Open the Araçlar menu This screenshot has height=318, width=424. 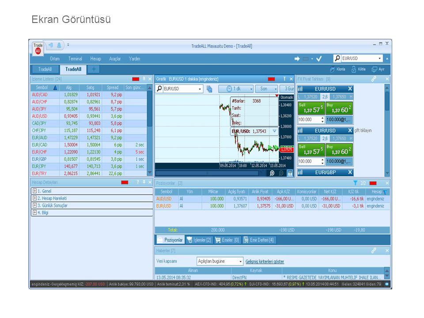[115, 59]
